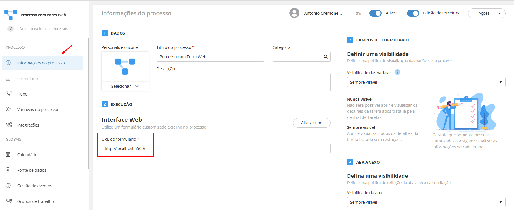This screenshot has height=210, width=514.
Task: Open Grupos de trabalho menu item
Action: coord(42,201)
